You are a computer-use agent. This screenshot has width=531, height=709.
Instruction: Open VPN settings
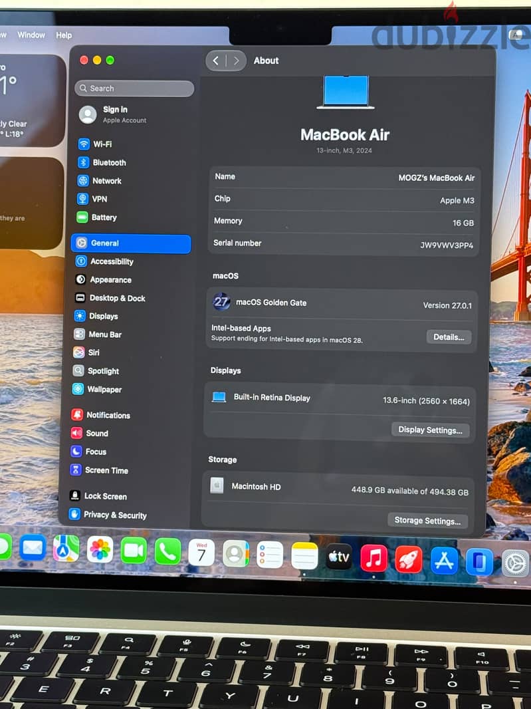point(92,199)
